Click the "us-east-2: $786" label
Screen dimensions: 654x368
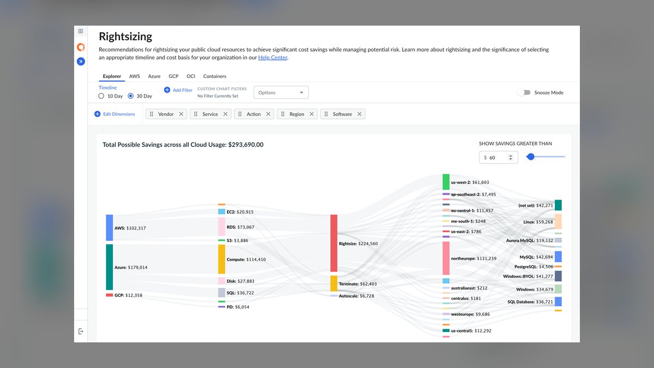[x=467, y=232]
